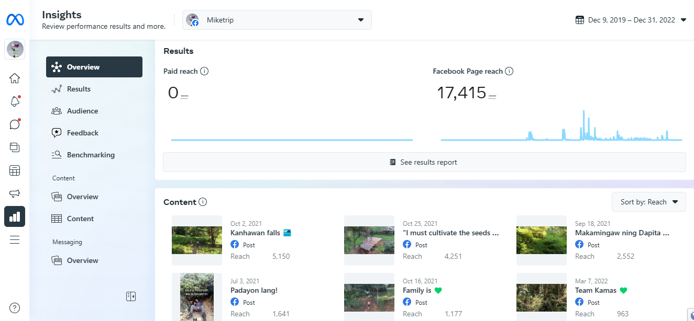Image resolution: width=694 pixels, height=321 pixels.
Task: Open All tools hamburger menu icon
Action: pyautogui.click(x=15, y=239)
